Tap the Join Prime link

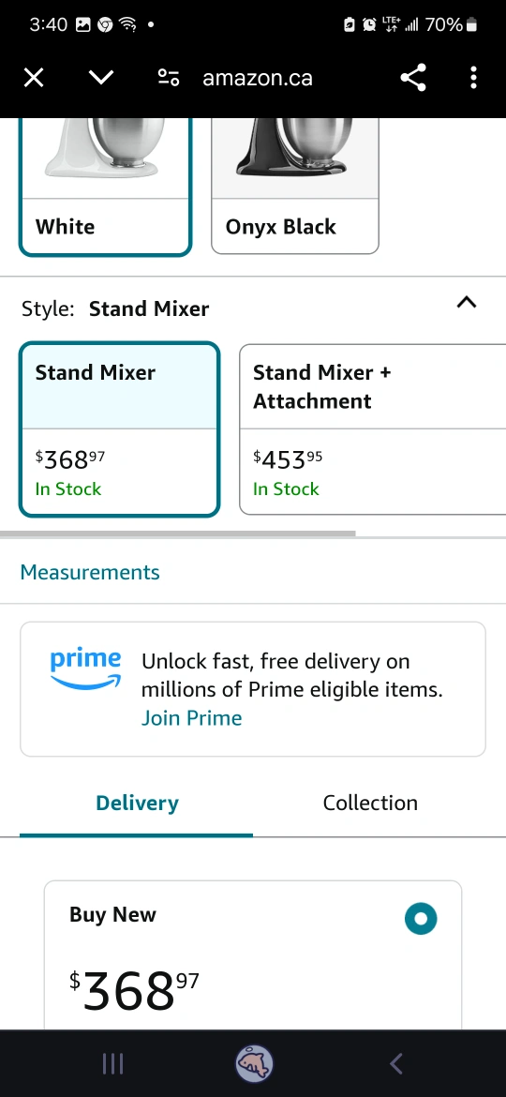[x=191, y=718]
